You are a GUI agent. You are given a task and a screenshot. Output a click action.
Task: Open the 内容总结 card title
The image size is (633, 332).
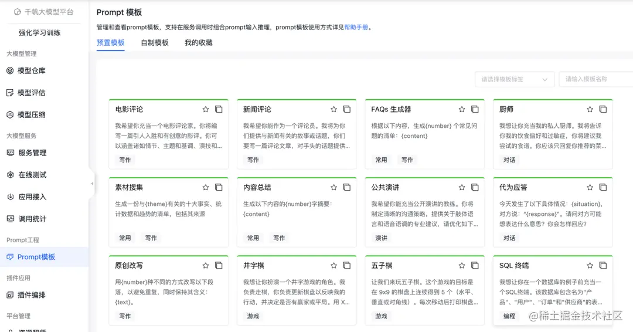point(257,187)
